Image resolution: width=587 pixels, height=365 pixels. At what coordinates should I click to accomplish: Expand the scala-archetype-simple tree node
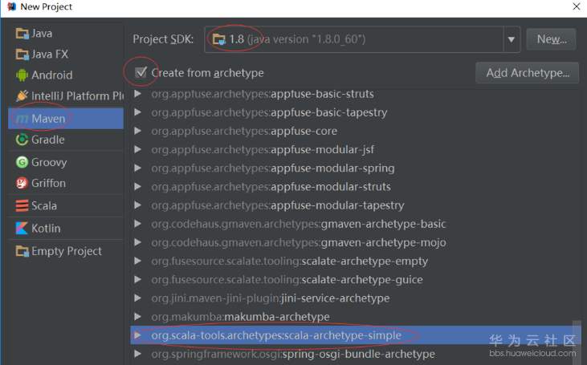138,335
